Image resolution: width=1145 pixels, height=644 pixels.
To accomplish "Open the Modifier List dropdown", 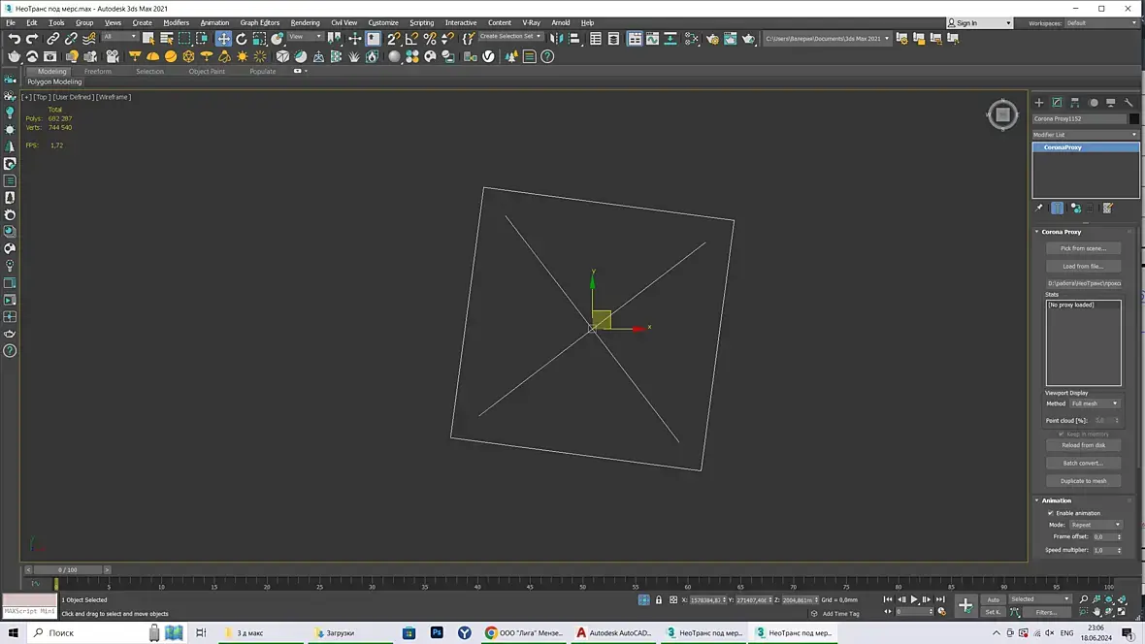I will 1085,135.
